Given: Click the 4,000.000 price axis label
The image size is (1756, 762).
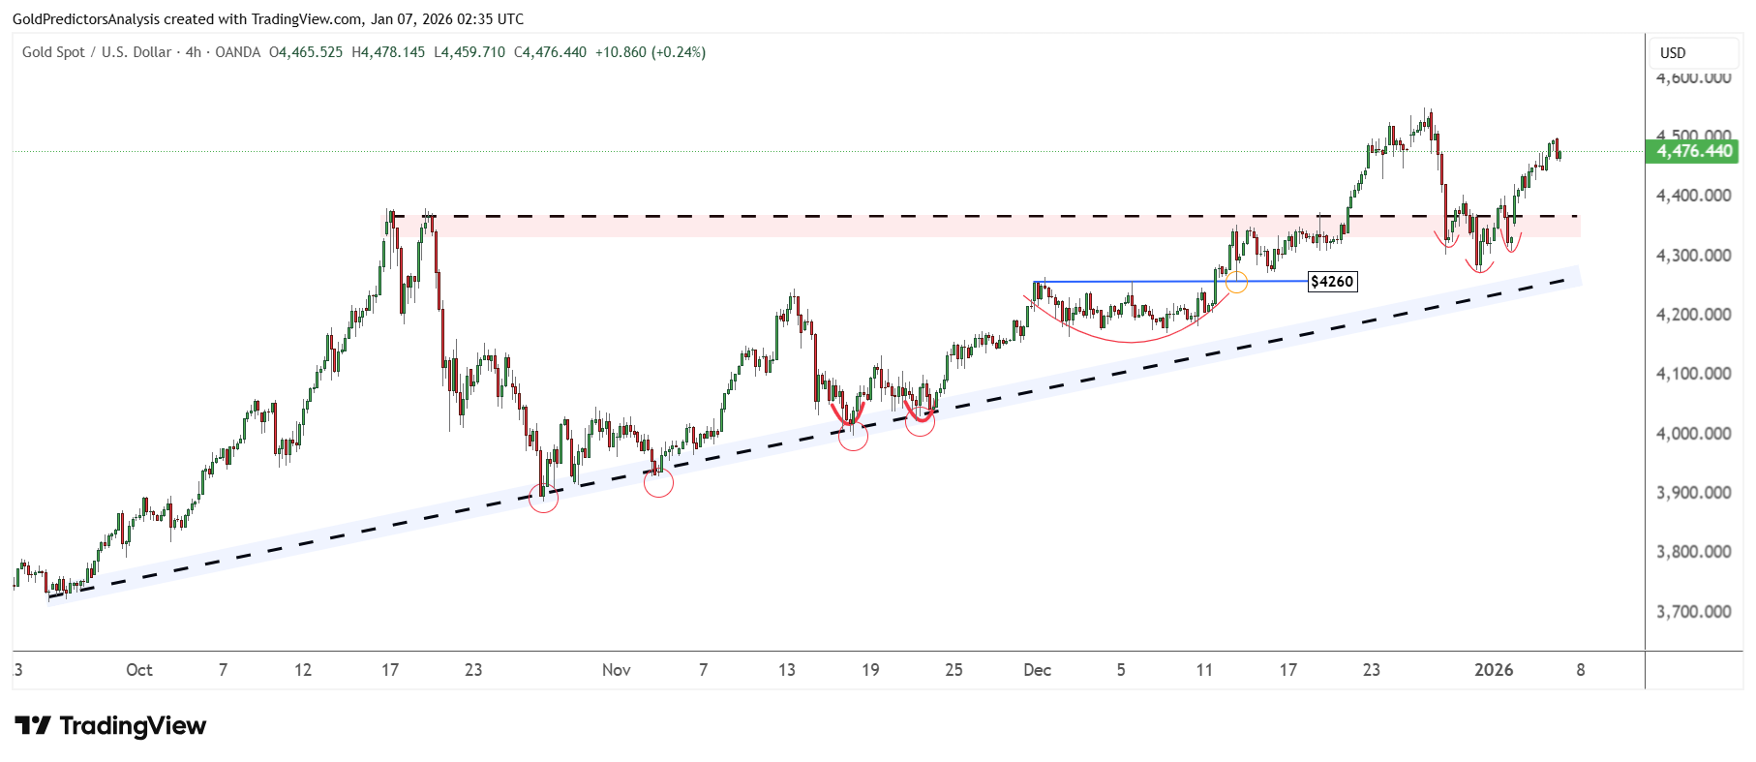Looking at the screenshot, I should [x=1694, y=434].
